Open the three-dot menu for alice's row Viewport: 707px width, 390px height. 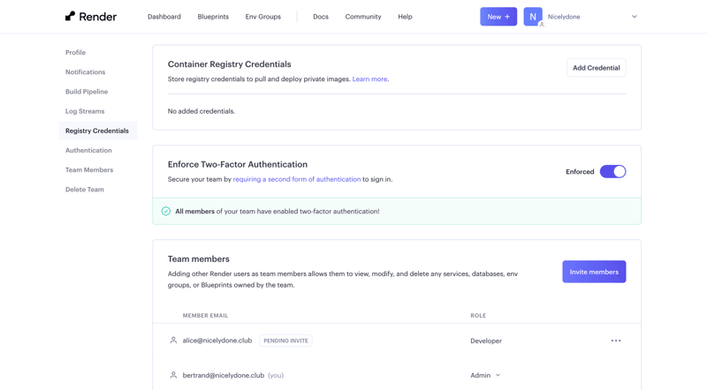(x=616, y=341)
